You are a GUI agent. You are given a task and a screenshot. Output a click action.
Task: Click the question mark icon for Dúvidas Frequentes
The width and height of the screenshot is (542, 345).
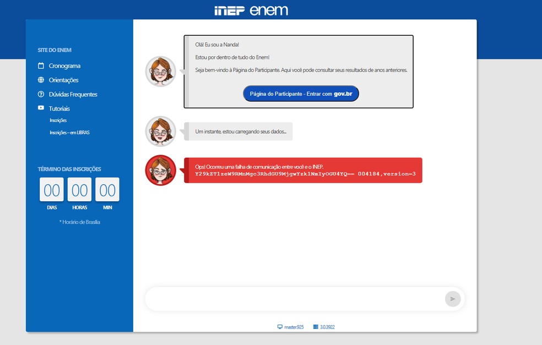pyautogui.click(x=41, y=95)
